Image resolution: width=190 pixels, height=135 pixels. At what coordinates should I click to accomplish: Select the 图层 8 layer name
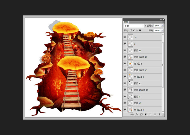tap(137, 83)
